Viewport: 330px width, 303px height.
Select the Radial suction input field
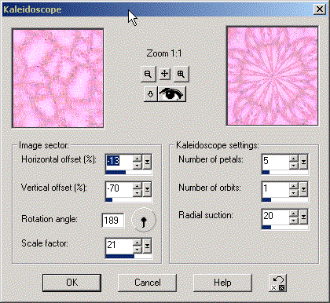276,217
